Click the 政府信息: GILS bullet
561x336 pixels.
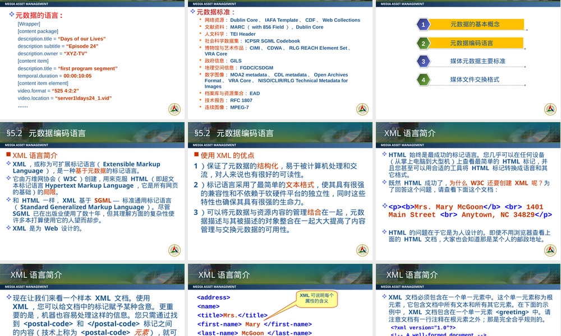[x=223, y=60]
